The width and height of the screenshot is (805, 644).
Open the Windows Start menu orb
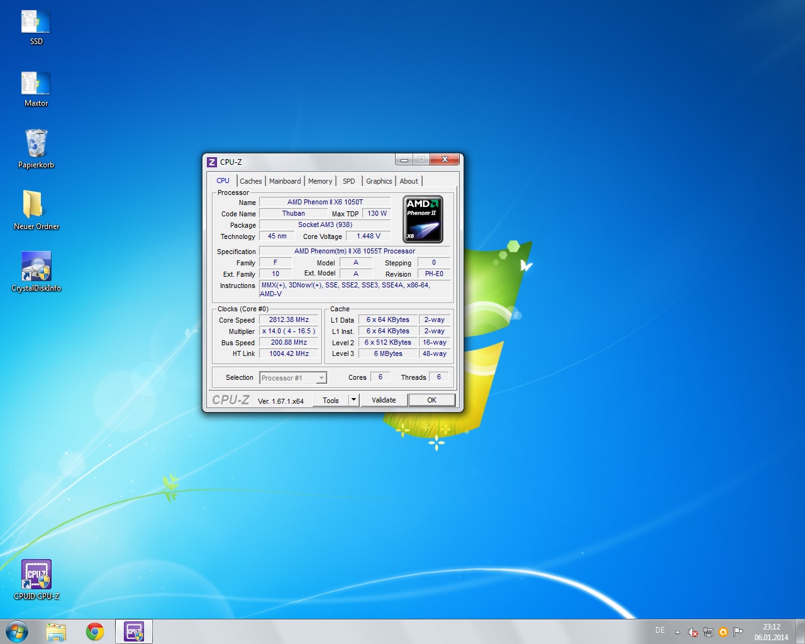click(17, 631)
